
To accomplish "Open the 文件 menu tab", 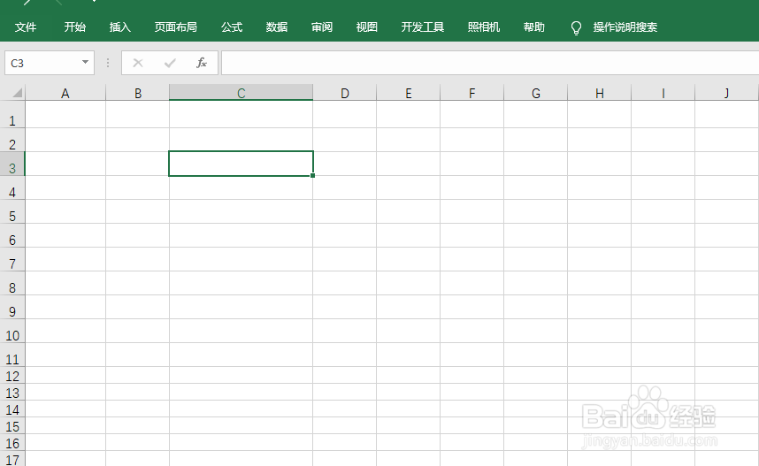I will (x=25, y=27).
